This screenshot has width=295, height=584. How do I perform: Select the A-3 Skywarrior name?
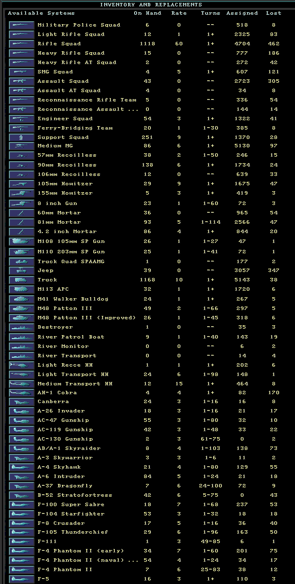(x=65, y=458)
